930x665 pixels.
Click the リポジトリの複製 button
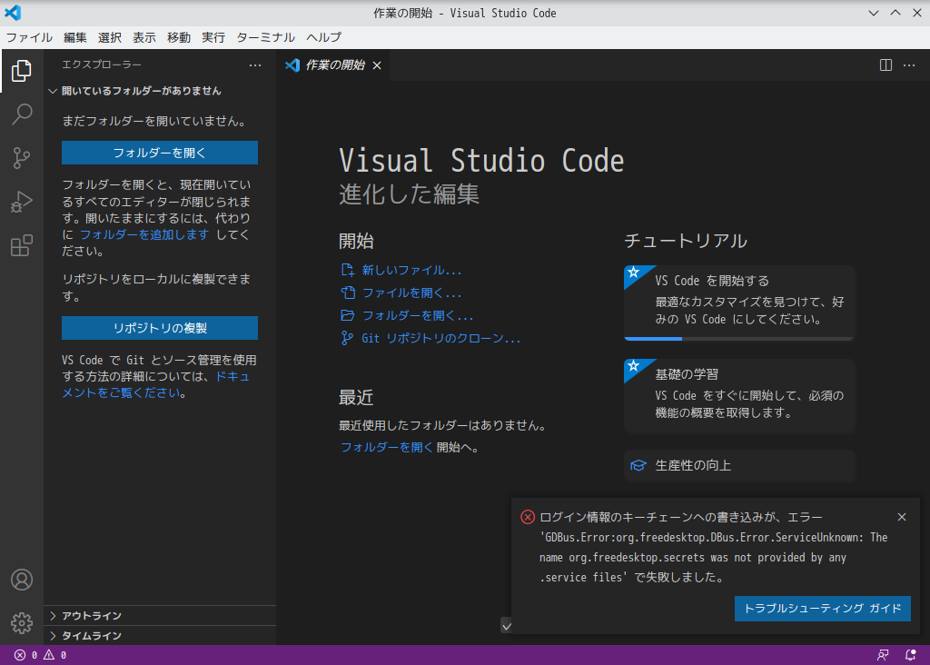(160, 328)
